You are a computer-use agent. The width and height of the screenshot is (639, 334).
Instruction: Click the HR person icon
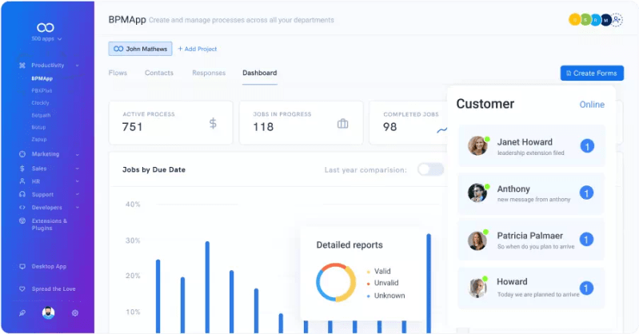22,181
